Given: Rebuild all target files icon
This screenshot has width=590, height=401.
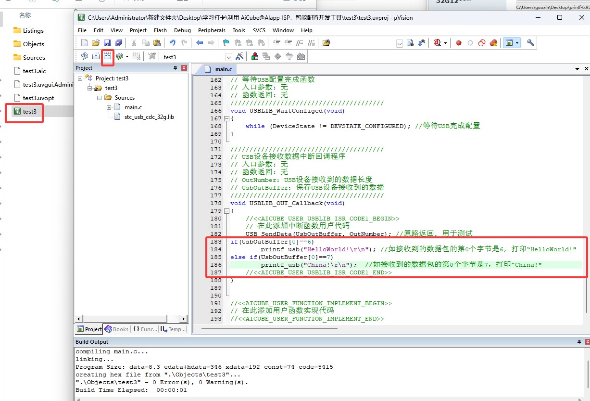Looking at the screenshot, I should click(x=107, y=56).
